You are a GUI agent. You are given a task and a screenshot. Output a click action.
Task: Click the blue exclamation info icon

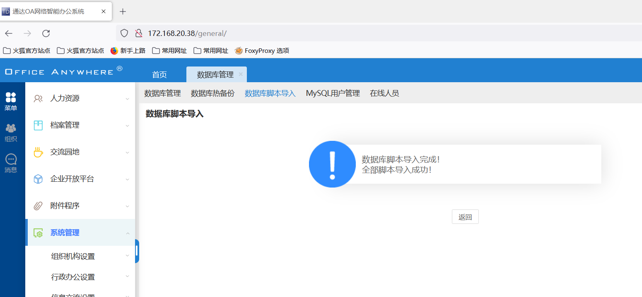tap(332, 164)
